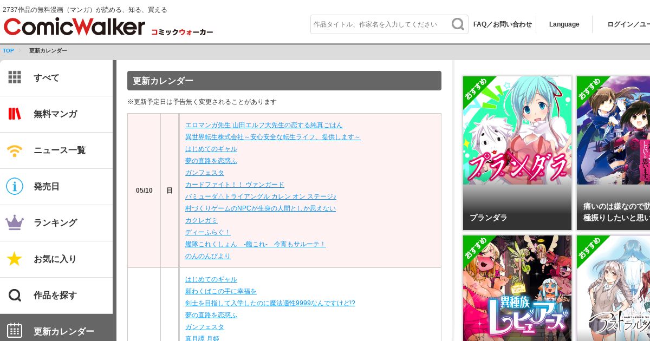Open ランキング from the sidebar

point(56,223)
